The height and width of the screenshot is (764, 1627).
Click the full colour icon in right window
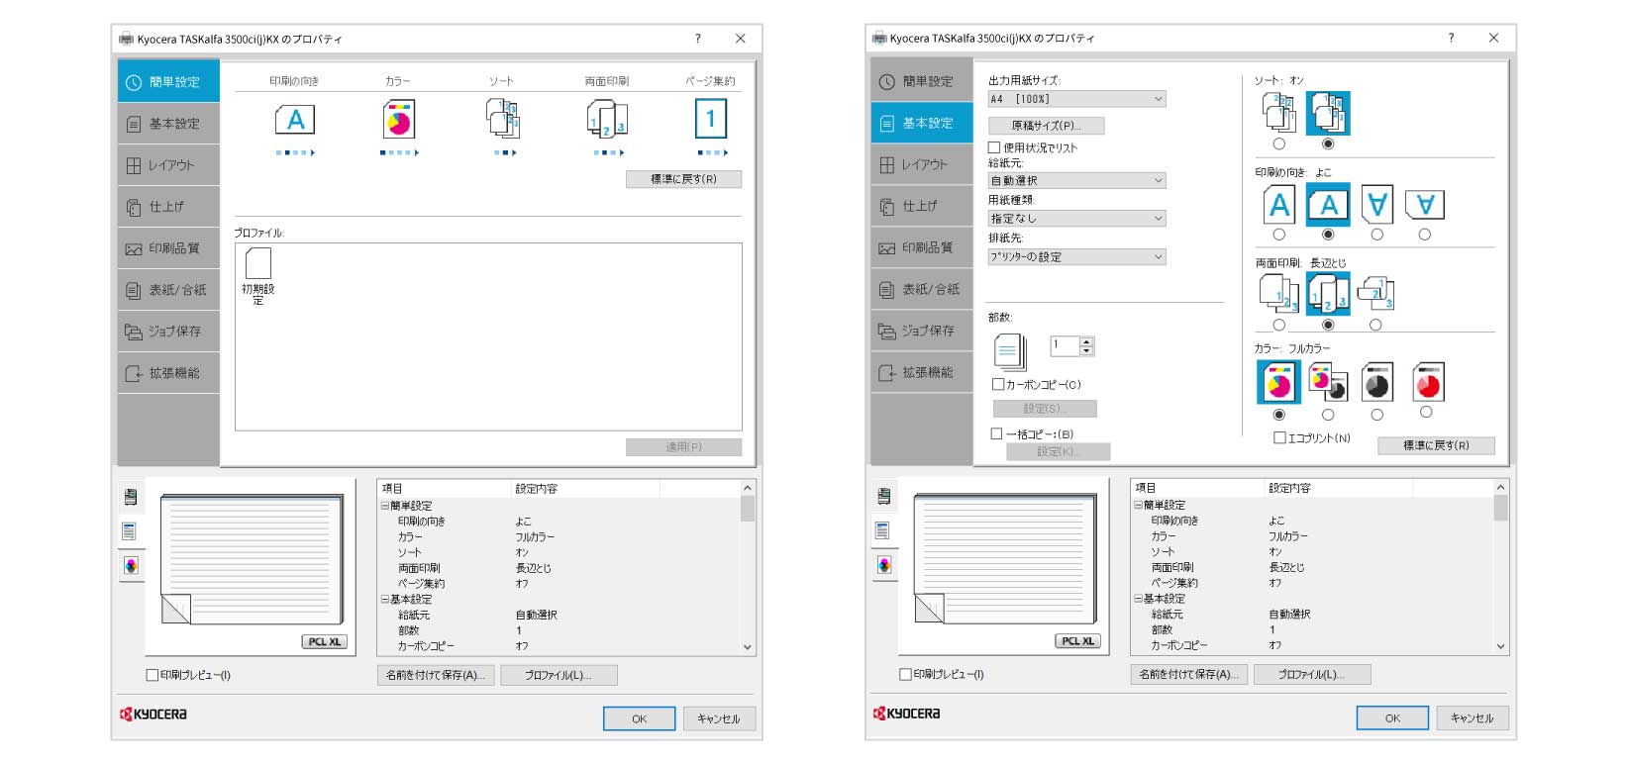tap(1278, 382)
